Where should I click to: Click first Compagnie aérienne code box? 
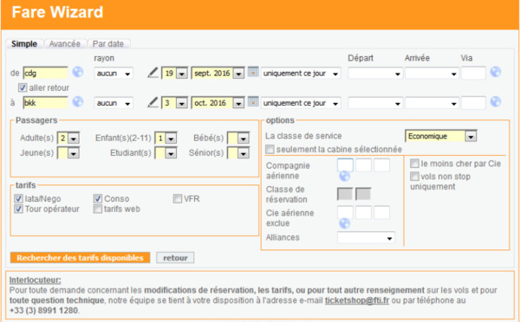(x=345, y=165)
